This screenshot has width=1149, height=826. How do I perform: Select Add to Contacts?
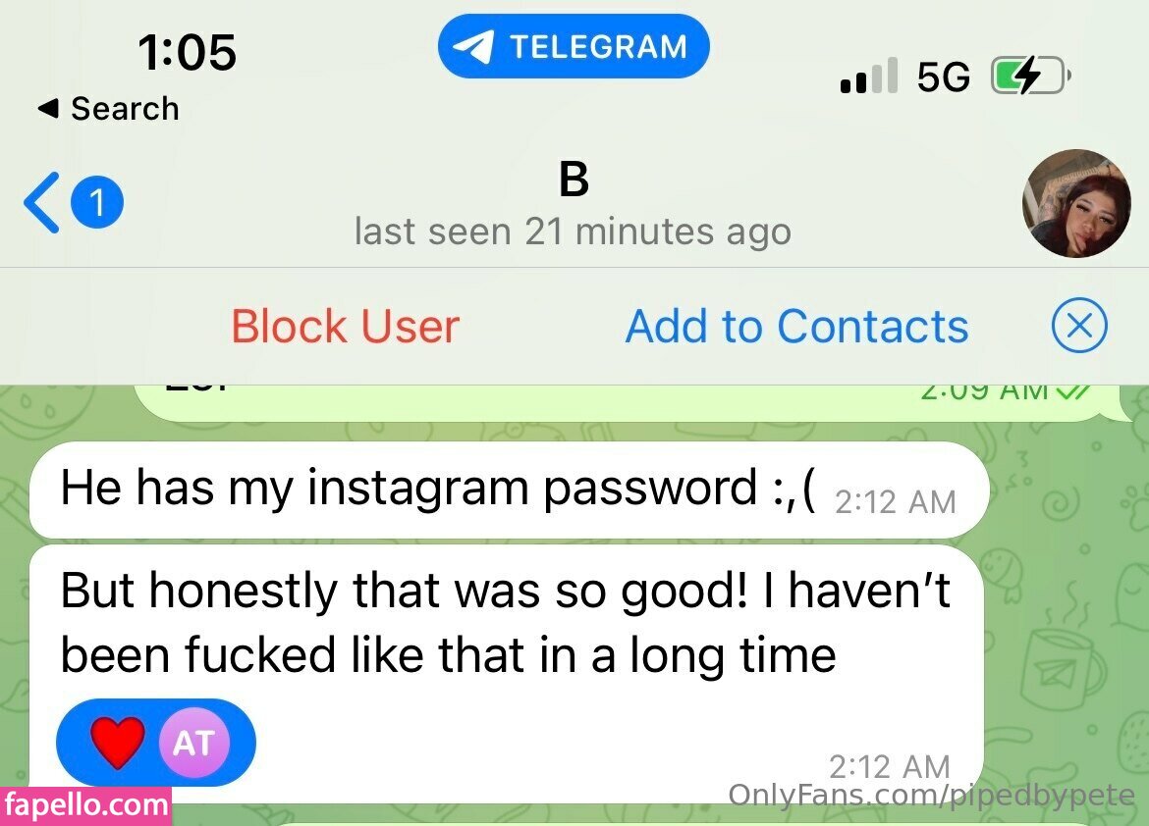click(x=797, y=326)
